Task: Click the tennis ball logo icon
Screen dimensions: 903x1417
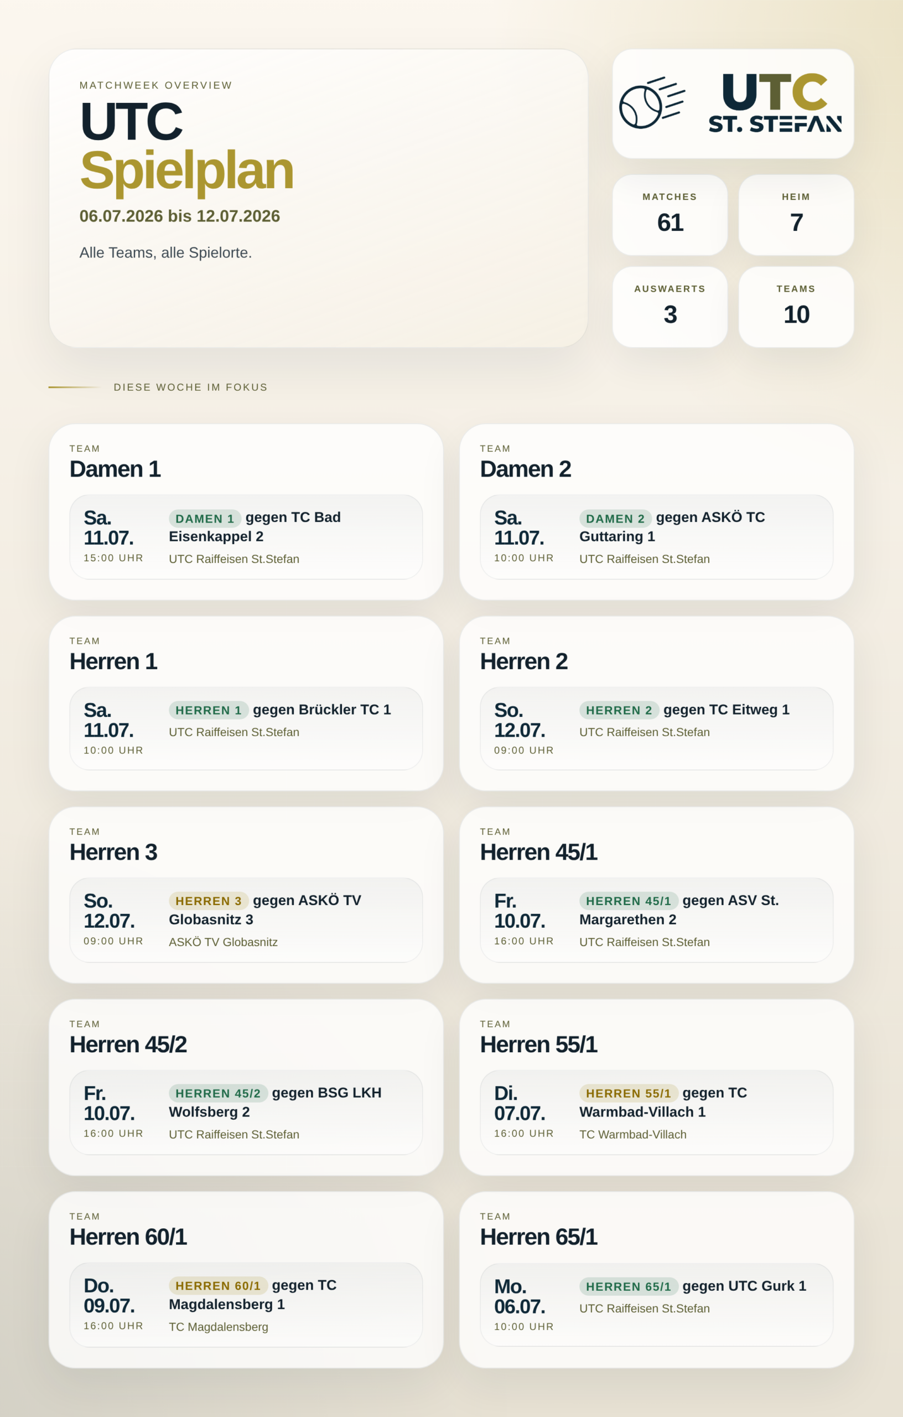Action: pos(652,102)
